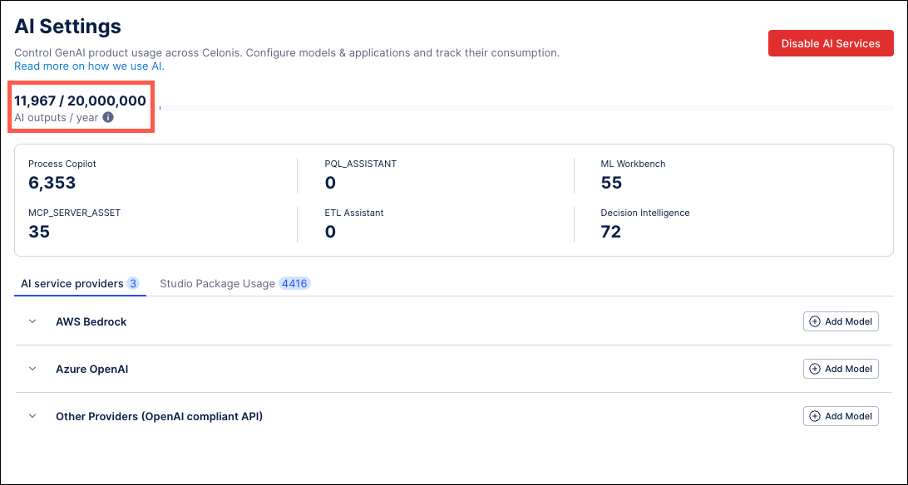Select the AI service providers tab
Viewport: 908px width, 485px height.
click(70, 283)
